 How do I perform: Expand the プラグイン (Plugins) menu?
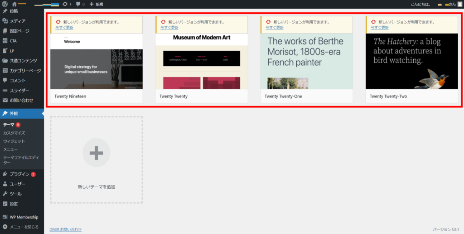tap(19, 174)
